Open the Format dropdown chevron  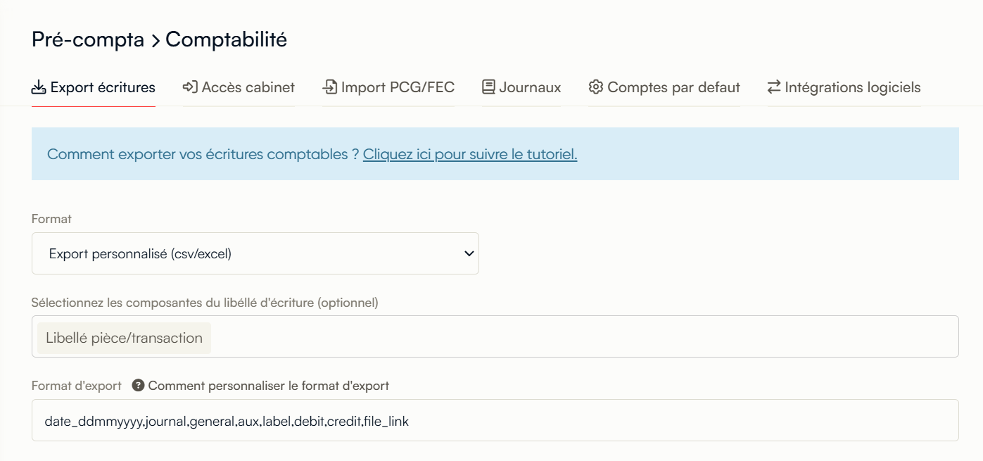click(469, 254)
